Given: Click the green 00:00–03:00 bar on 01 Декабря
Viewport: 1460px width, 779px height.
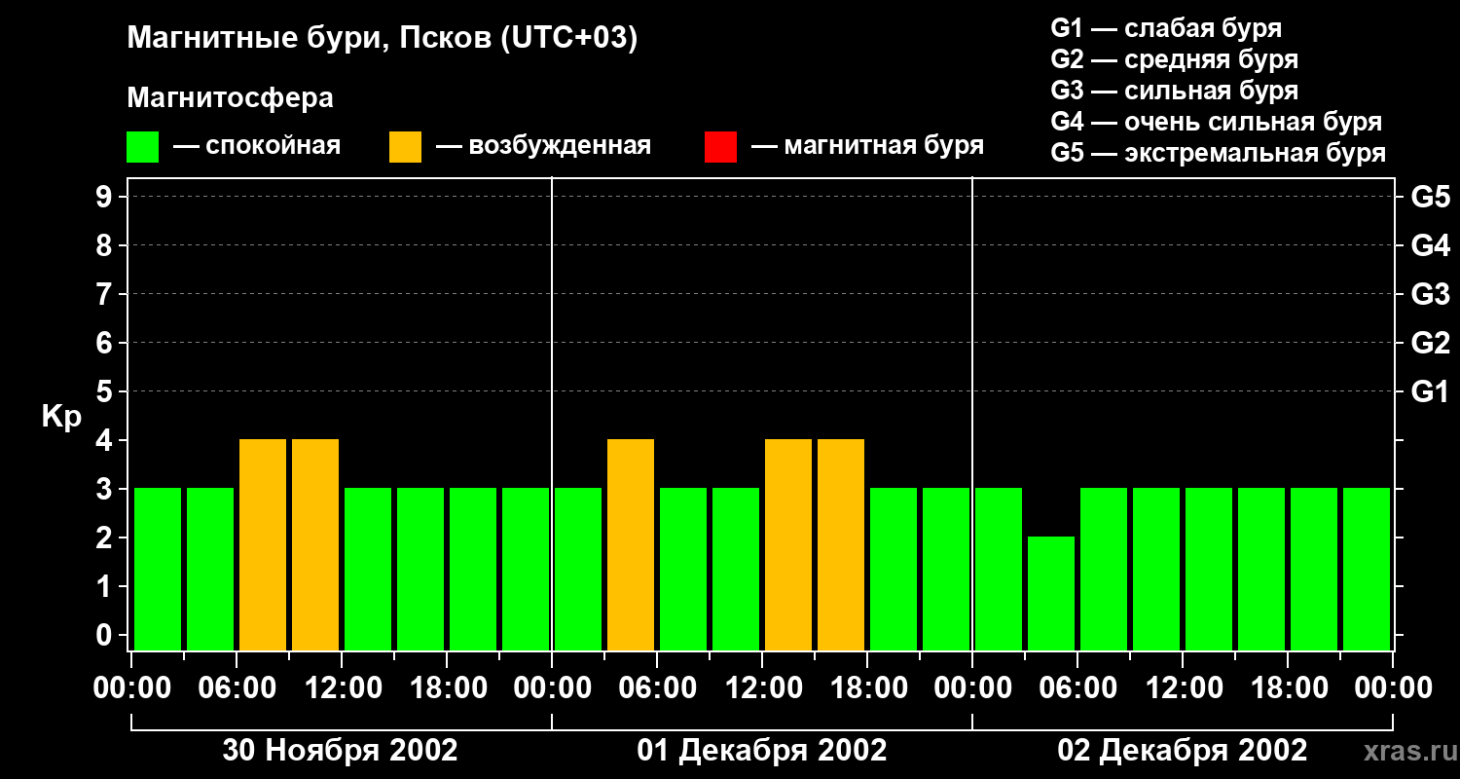Looking at the screenshot, I should pyautogui.click(x=578, y=569).
